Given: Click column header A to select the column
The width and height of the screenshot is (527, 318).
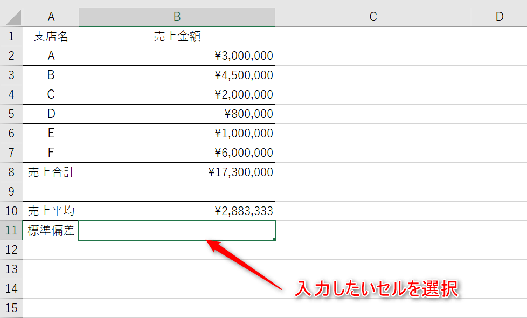Looking at the screenshot, I should point(51,16).
